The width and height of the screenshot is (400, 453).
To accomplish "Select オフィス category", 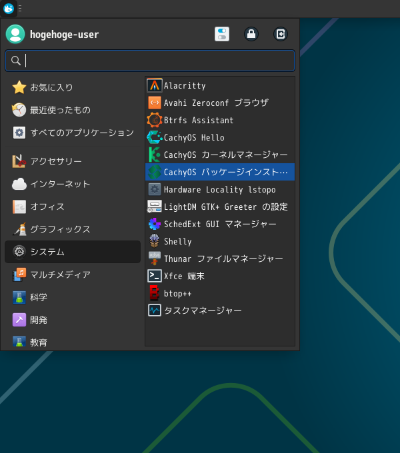I will [73, 207].
